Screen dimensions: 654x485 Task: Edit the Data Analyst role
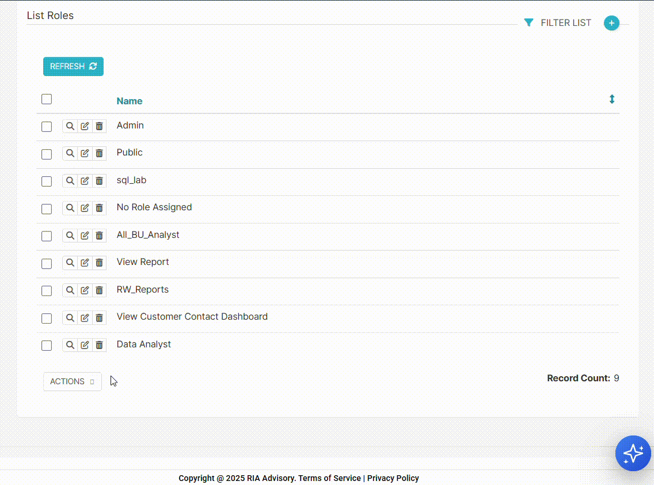(85, 345)
